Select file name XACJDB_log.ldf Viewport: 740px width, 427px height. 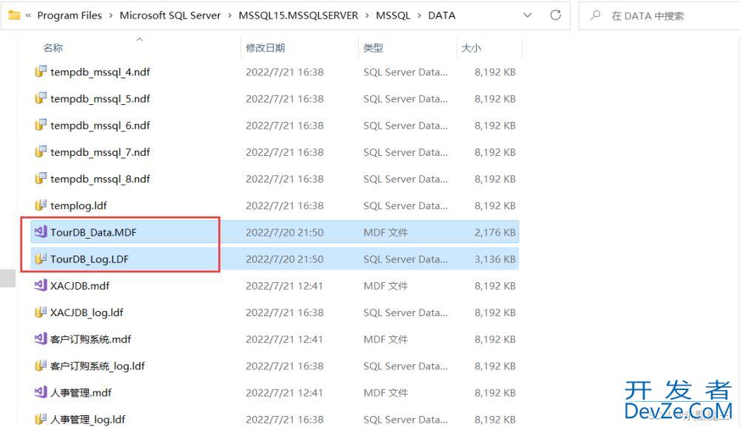(87, 312)
